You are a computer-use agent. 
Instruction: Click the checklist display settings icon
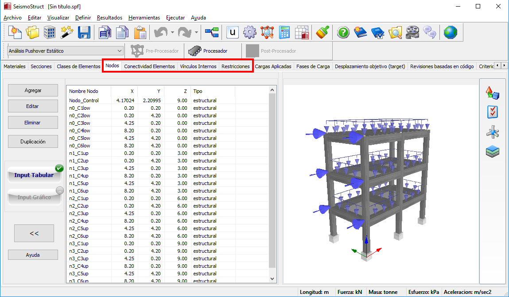pos(492,112)
